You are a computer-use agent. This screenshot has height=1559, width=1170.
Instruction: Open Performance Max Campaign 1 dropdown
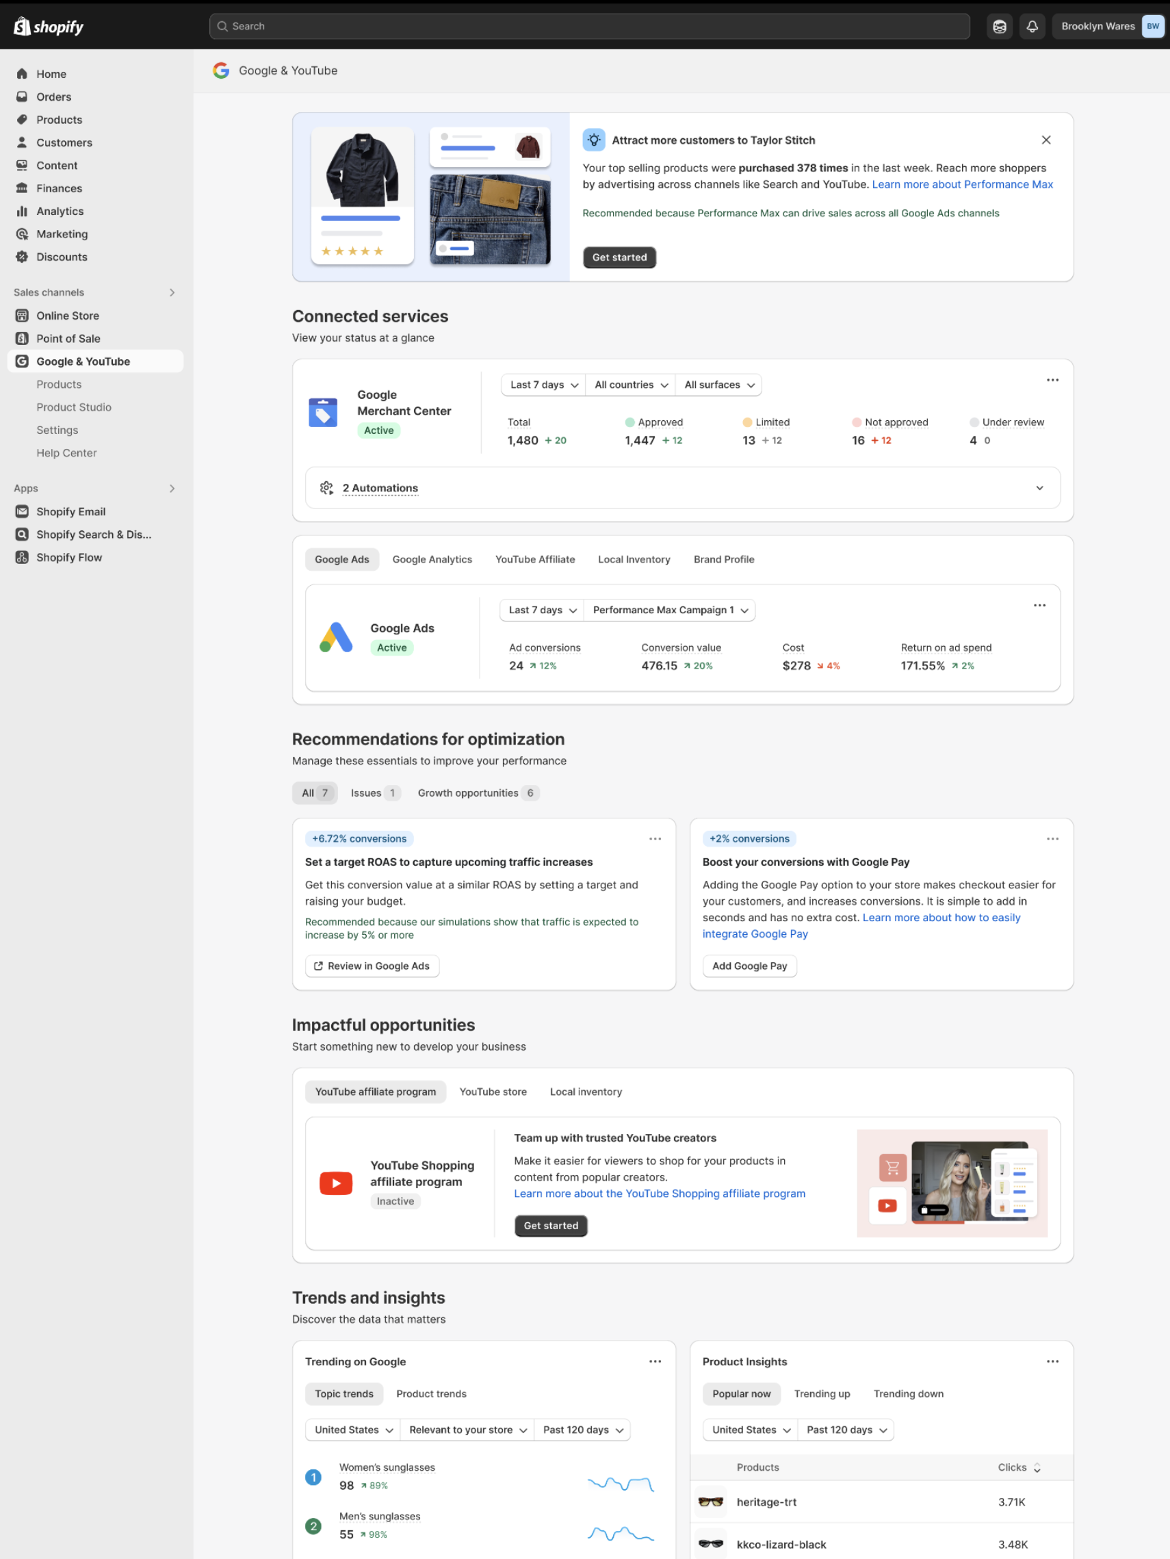pyautogui.click(x=670, y=610)
